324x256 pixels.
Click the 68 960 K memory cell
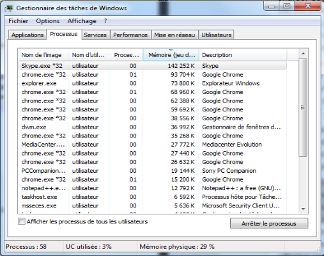pos(183,92)
